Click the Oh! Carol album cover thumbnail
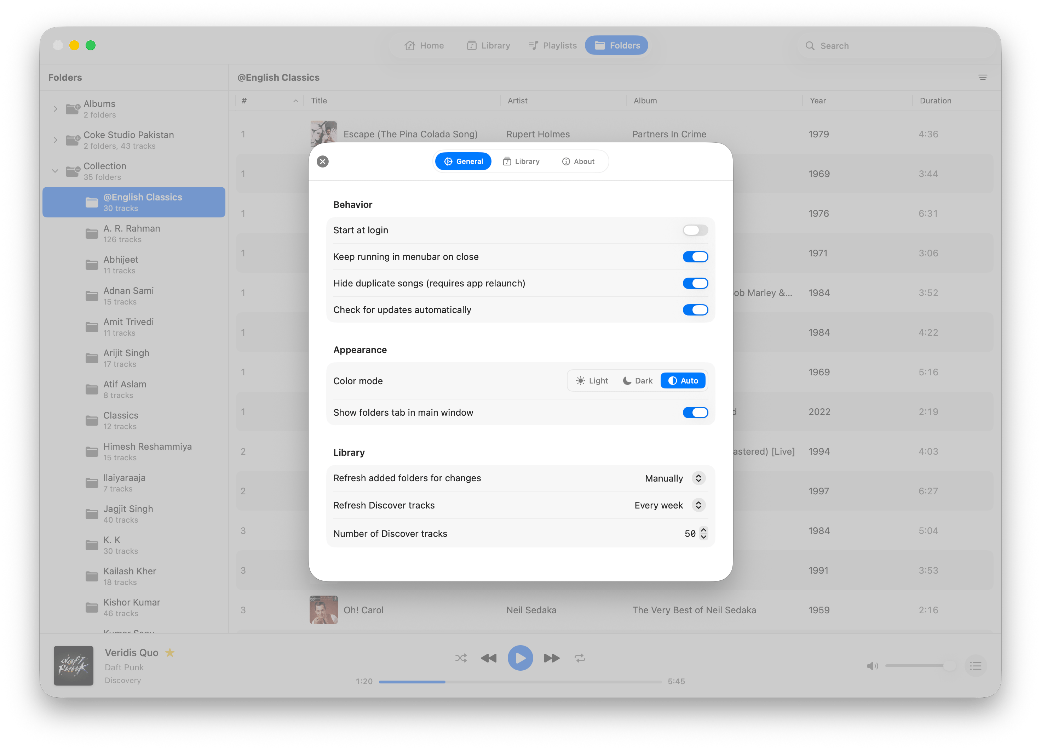Viewport: 1041px width, 750px height. tap(324, 610)
